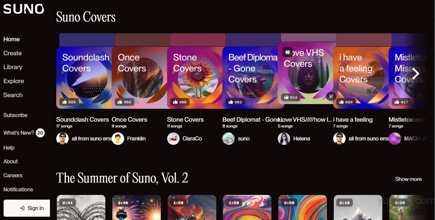Screen dimensions: 435x220
Task: Click the suno creator avatar
Action: (229, 138)
